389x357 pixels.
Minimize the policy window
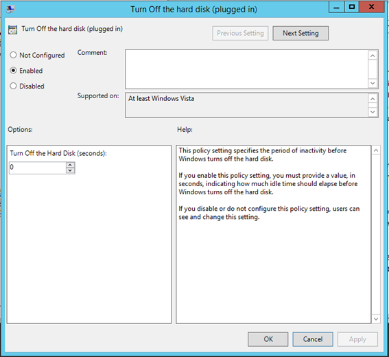tap(336, 7)
